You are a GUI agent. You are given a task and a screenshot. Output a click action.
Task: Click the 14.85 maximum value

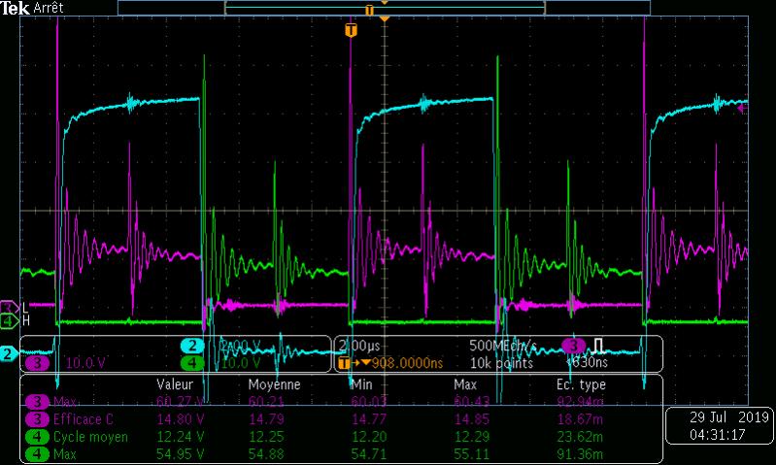coord(472,419)
